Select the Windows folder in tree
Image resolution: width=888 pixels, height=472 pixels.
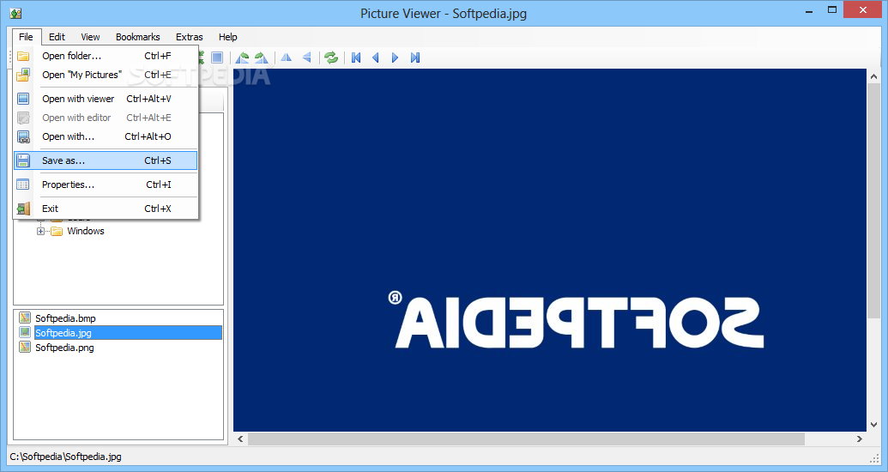pos(86,231)
